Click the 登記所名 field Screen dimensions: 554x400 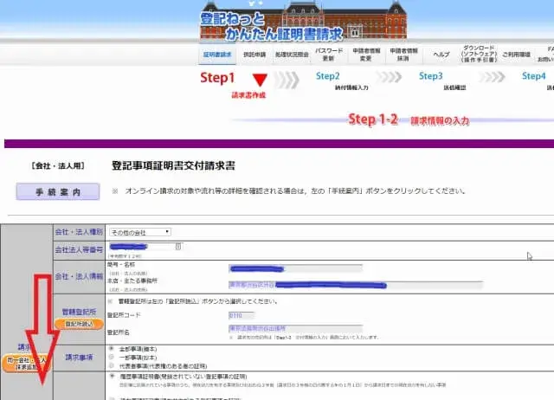295,328
